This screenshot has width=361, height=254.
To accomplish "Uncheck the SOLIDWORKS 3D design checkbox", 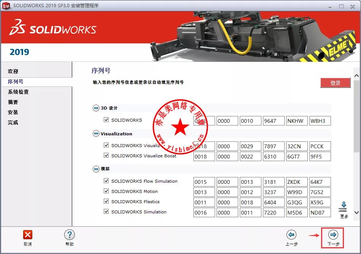I will pos(106,120).
